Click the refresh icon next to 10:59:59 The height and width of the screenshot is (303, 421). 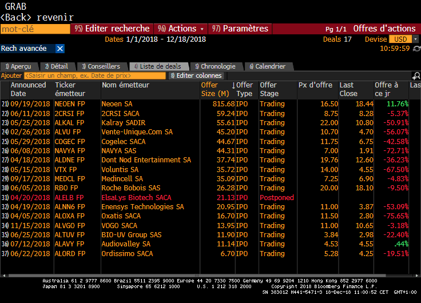click(416, 49)
